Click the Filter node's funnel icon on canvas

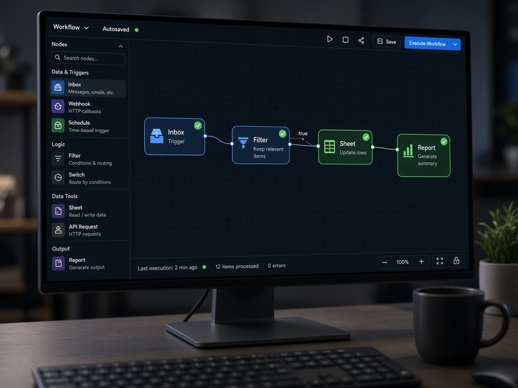(x=243, y=142)
